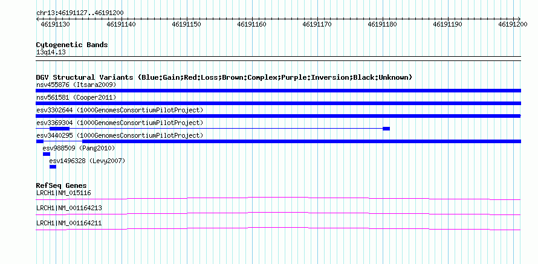Click magenta line of LRCH1|NM_001164211
Screen dimensions: 538x264
coord(278,229)
